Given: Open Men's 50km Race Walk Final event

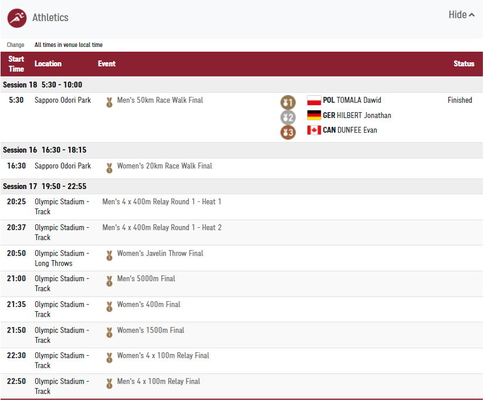Looking at the screenshot, I should 160,100.
